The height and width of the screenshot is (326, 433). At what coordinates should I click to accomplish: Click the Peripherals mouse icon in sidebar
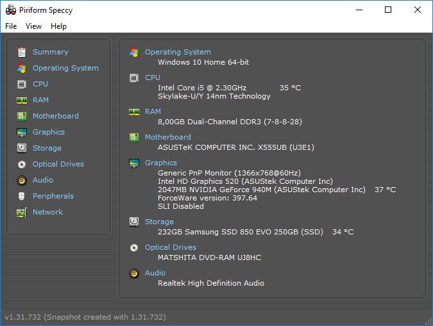(22, 197)
